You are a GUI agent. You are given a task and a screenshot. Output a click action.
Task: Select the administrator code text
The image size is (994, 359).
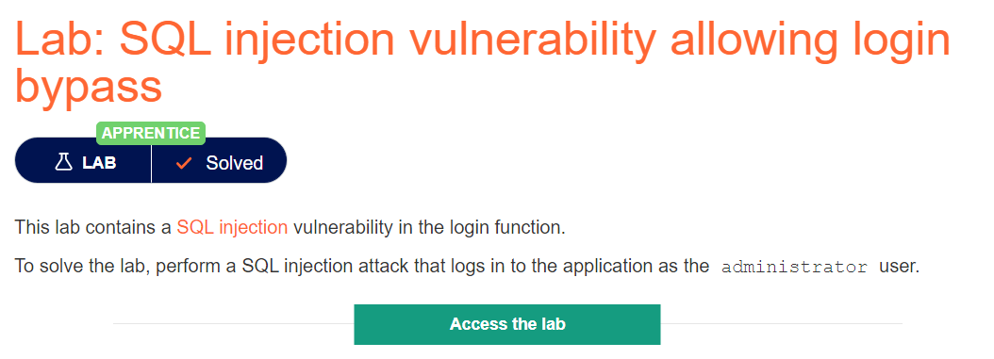[x=794, y=267]
